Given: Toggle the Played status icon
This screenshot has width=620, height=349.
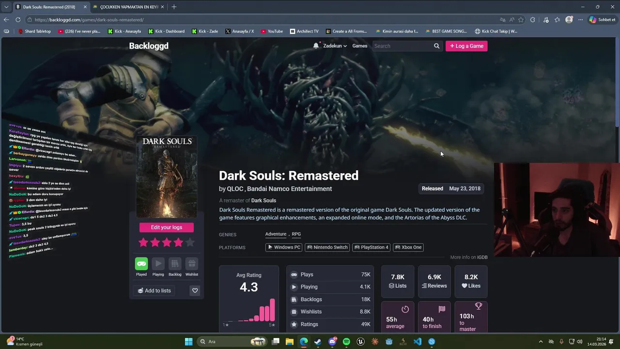Looking at the screenshot, I should [141, 264].
